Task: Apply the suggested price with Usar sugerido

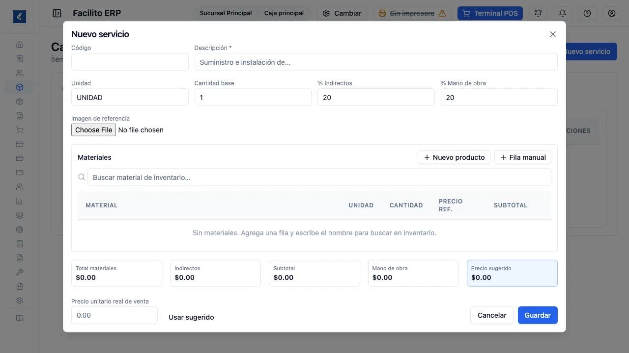Action: 191,317
